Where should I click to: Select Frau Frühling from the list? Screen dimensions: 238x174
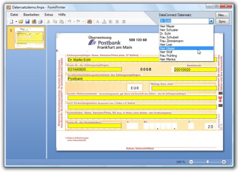186,56
